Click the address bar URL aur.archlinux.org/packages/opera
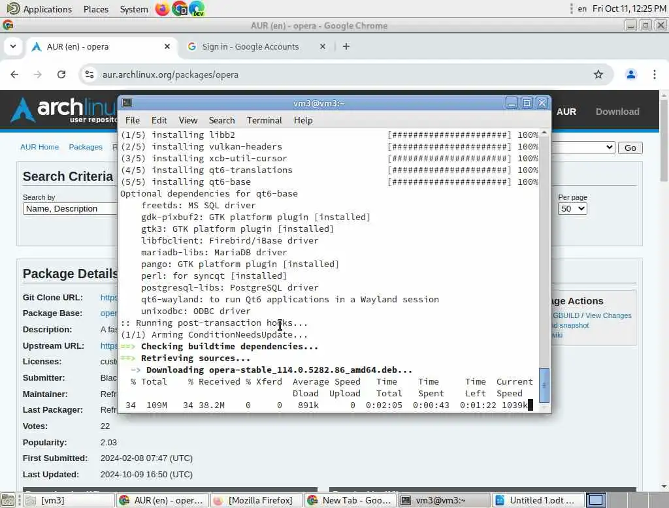 [x=171, y=74]
